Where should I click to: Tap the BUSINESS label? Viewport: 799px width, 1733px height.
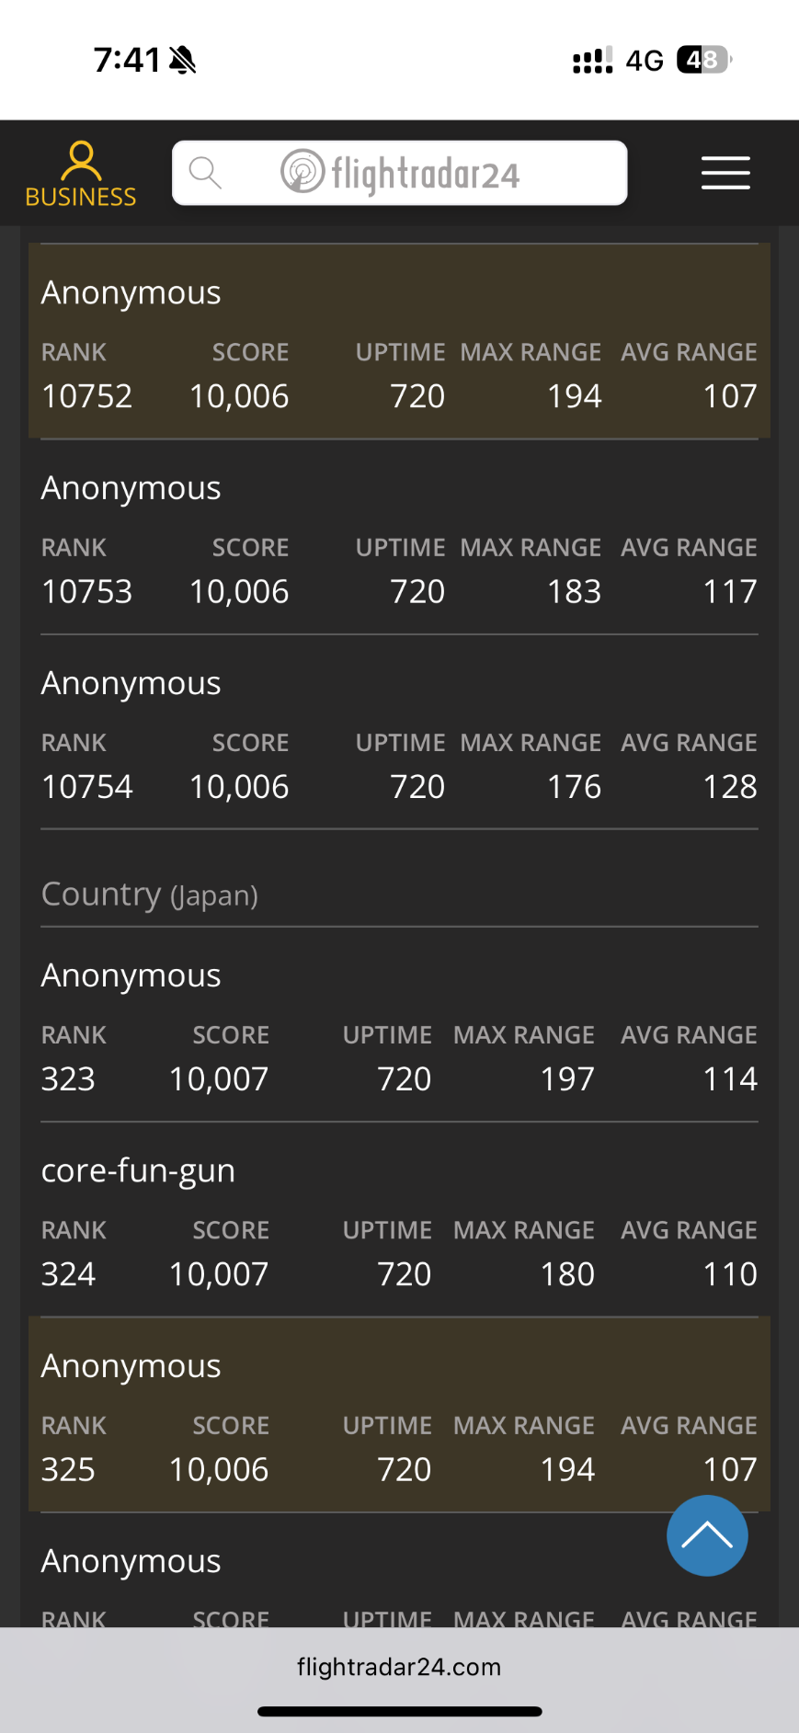81,197
